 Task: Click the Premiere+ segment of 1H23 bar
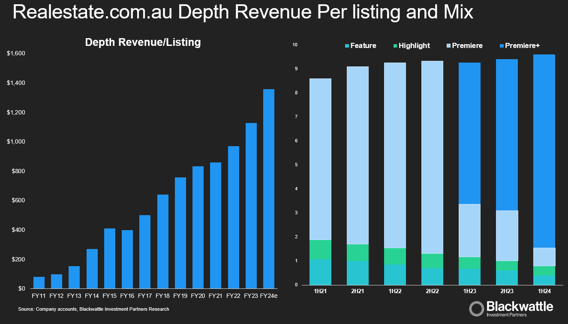(469, 133)
